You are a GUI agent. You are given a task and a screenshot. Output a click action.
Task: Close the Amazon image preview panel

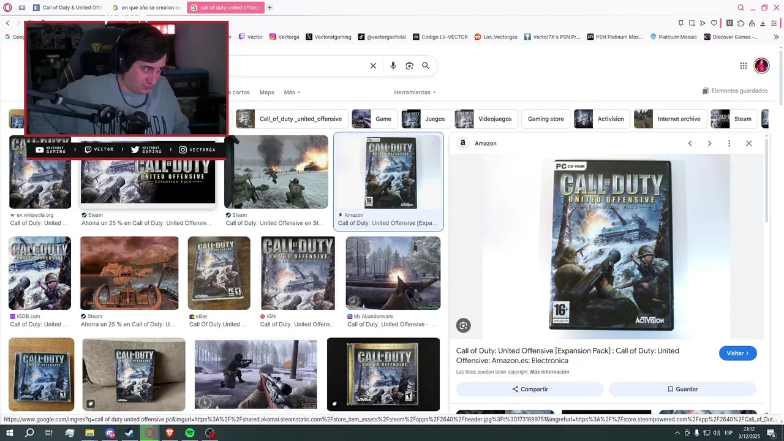click(748, 143)
